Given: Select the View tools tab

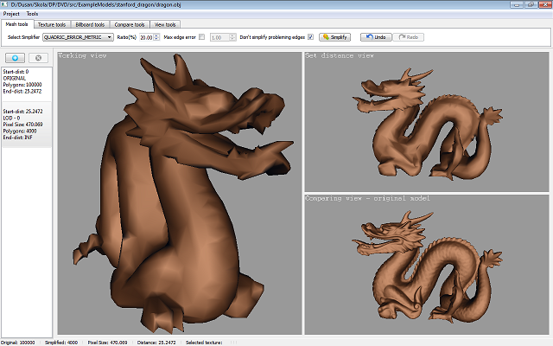Looking at the screenshot, I should pos(165,25).
